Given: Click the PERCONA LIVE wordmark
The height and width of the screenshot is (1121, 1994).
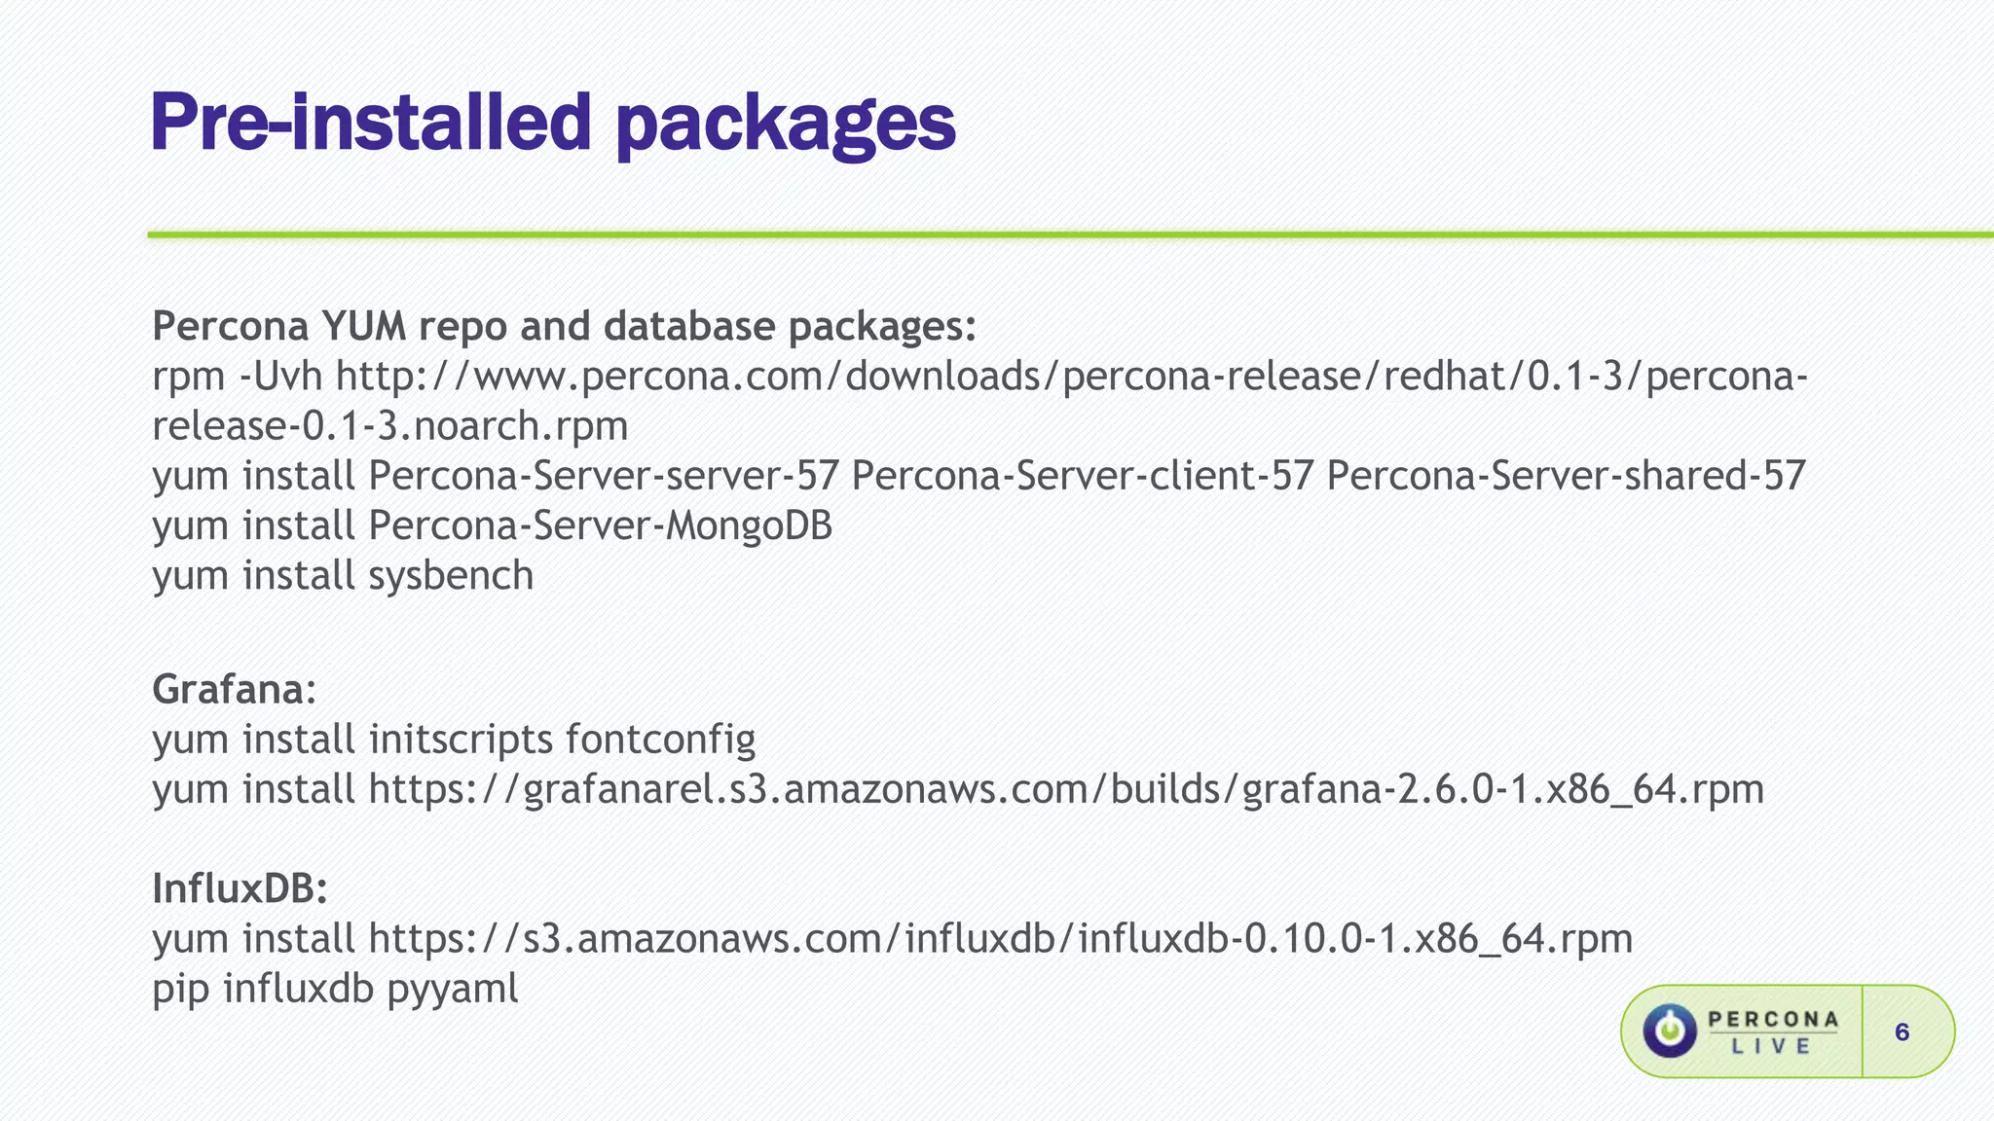Looking at the screenshot, I should (x=1773, y=1031).
